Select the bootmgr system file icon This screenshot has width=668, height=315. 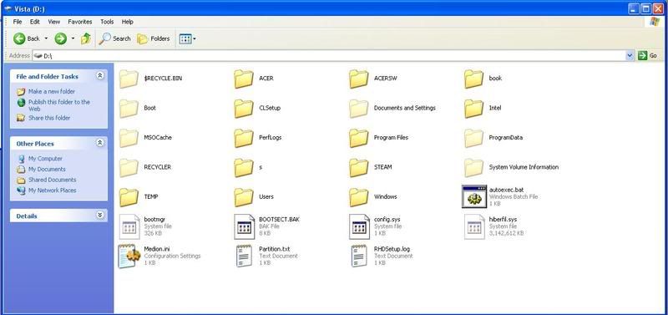(x=129, y=226)
